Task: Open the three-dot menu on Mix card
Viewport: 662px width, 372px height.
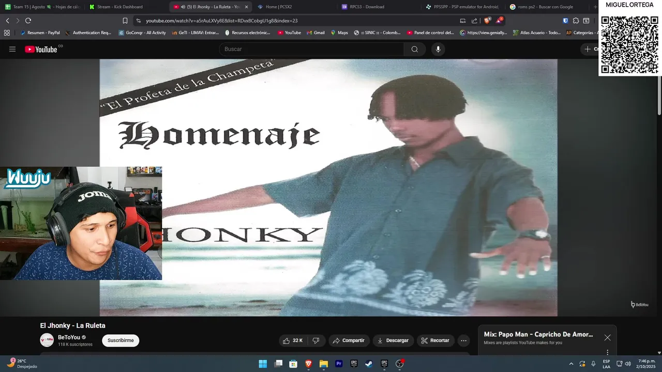Action: pyautogui.click(x=607, y=352)
